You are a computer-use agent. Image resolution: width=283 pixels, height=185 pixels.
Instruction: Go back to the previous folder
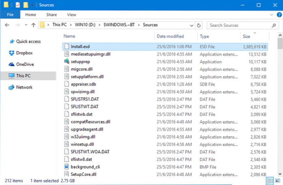[7, 25]
